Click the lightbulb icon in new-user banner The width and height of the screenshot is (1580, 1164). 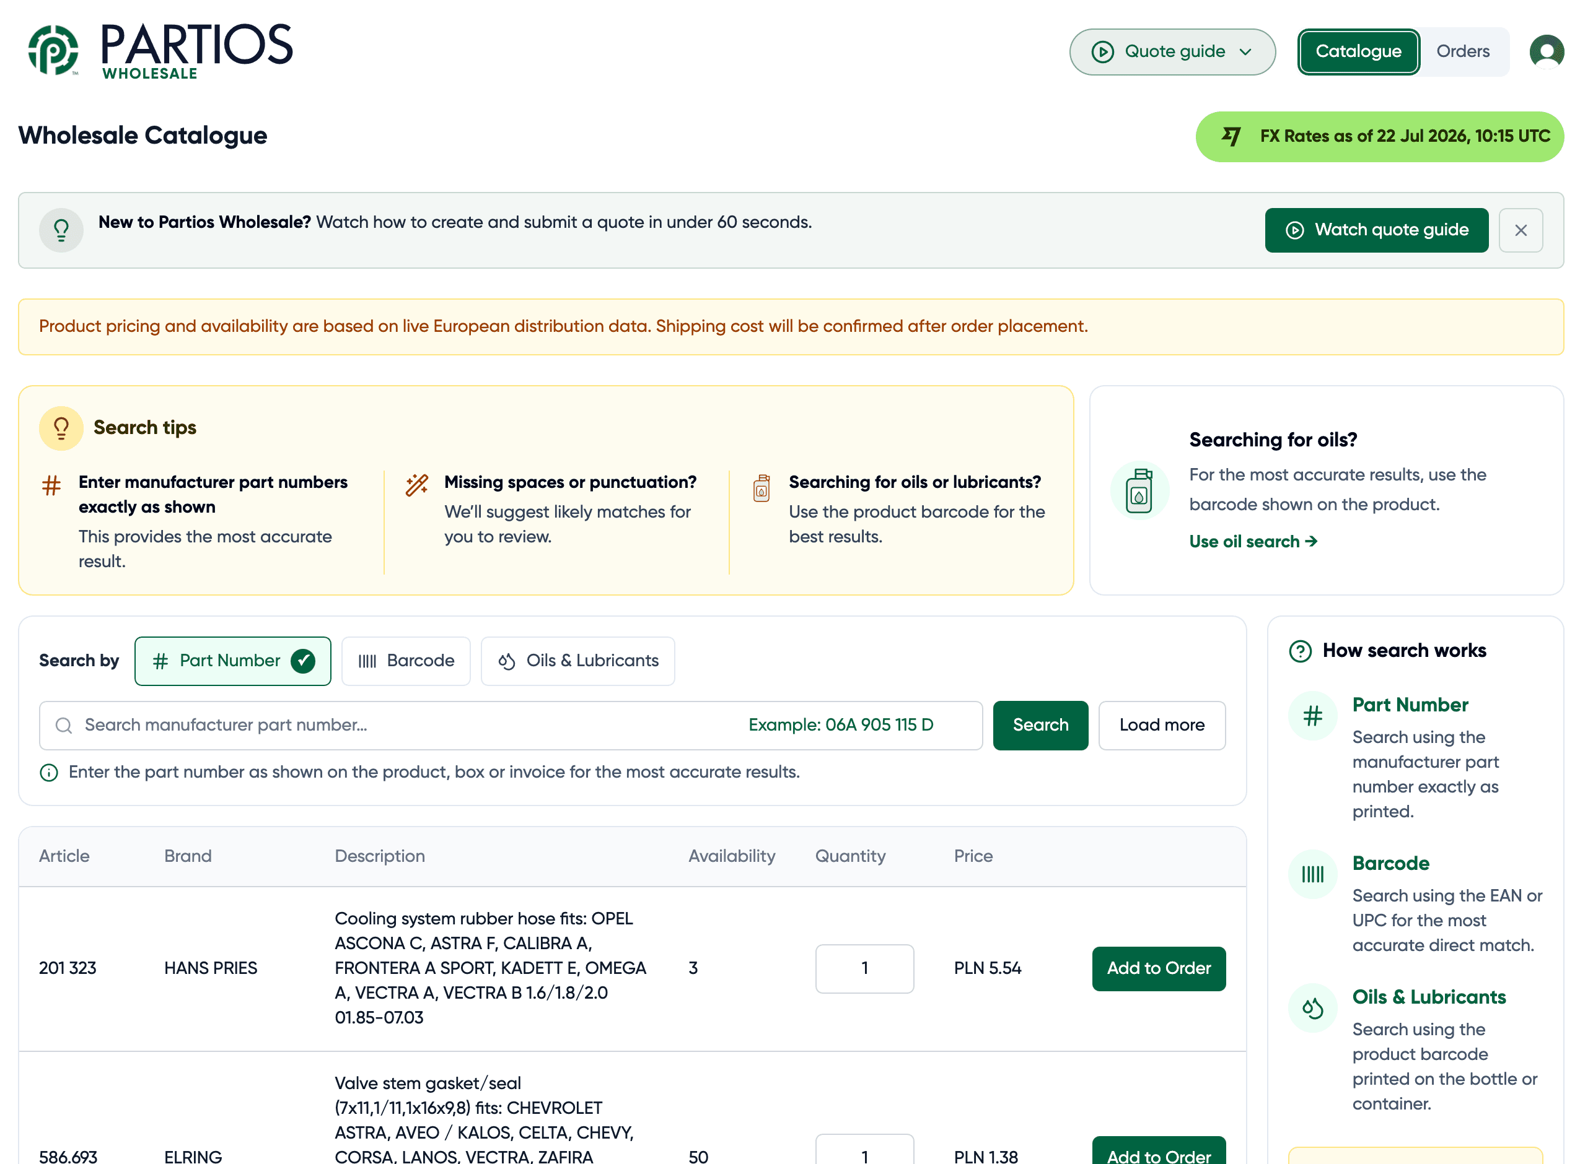tap(61, 230)
